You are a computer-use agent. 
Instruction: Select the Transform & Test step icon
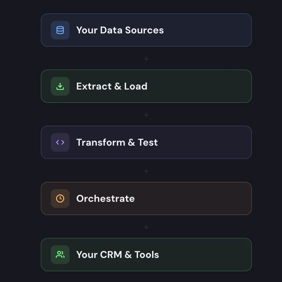click(60, 142)
